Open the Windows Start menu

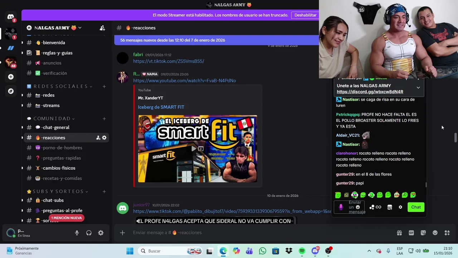(x=130, y=251)
